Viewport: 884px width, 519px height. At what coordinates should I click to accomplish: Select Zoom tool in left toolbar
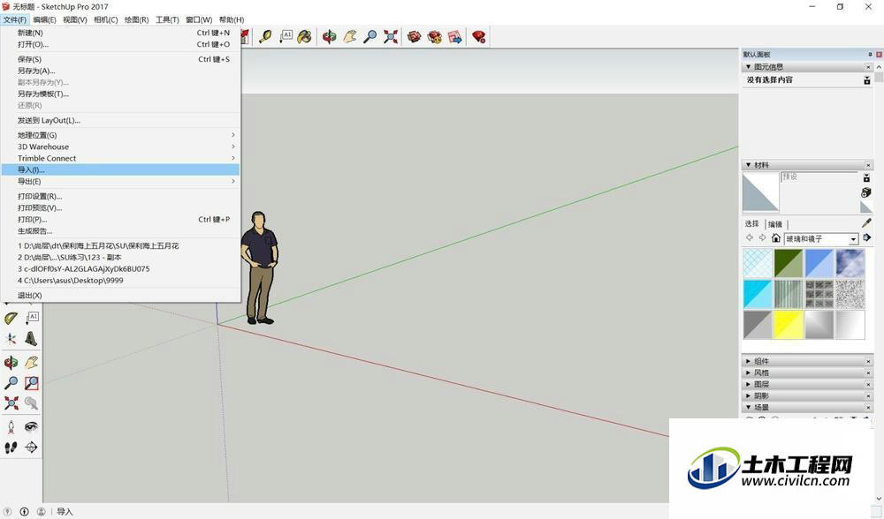11,383
